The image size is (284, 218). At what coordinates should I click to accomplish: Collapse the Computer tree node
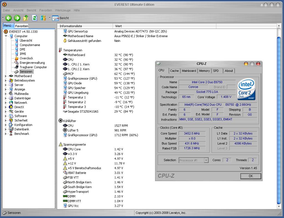6,36
